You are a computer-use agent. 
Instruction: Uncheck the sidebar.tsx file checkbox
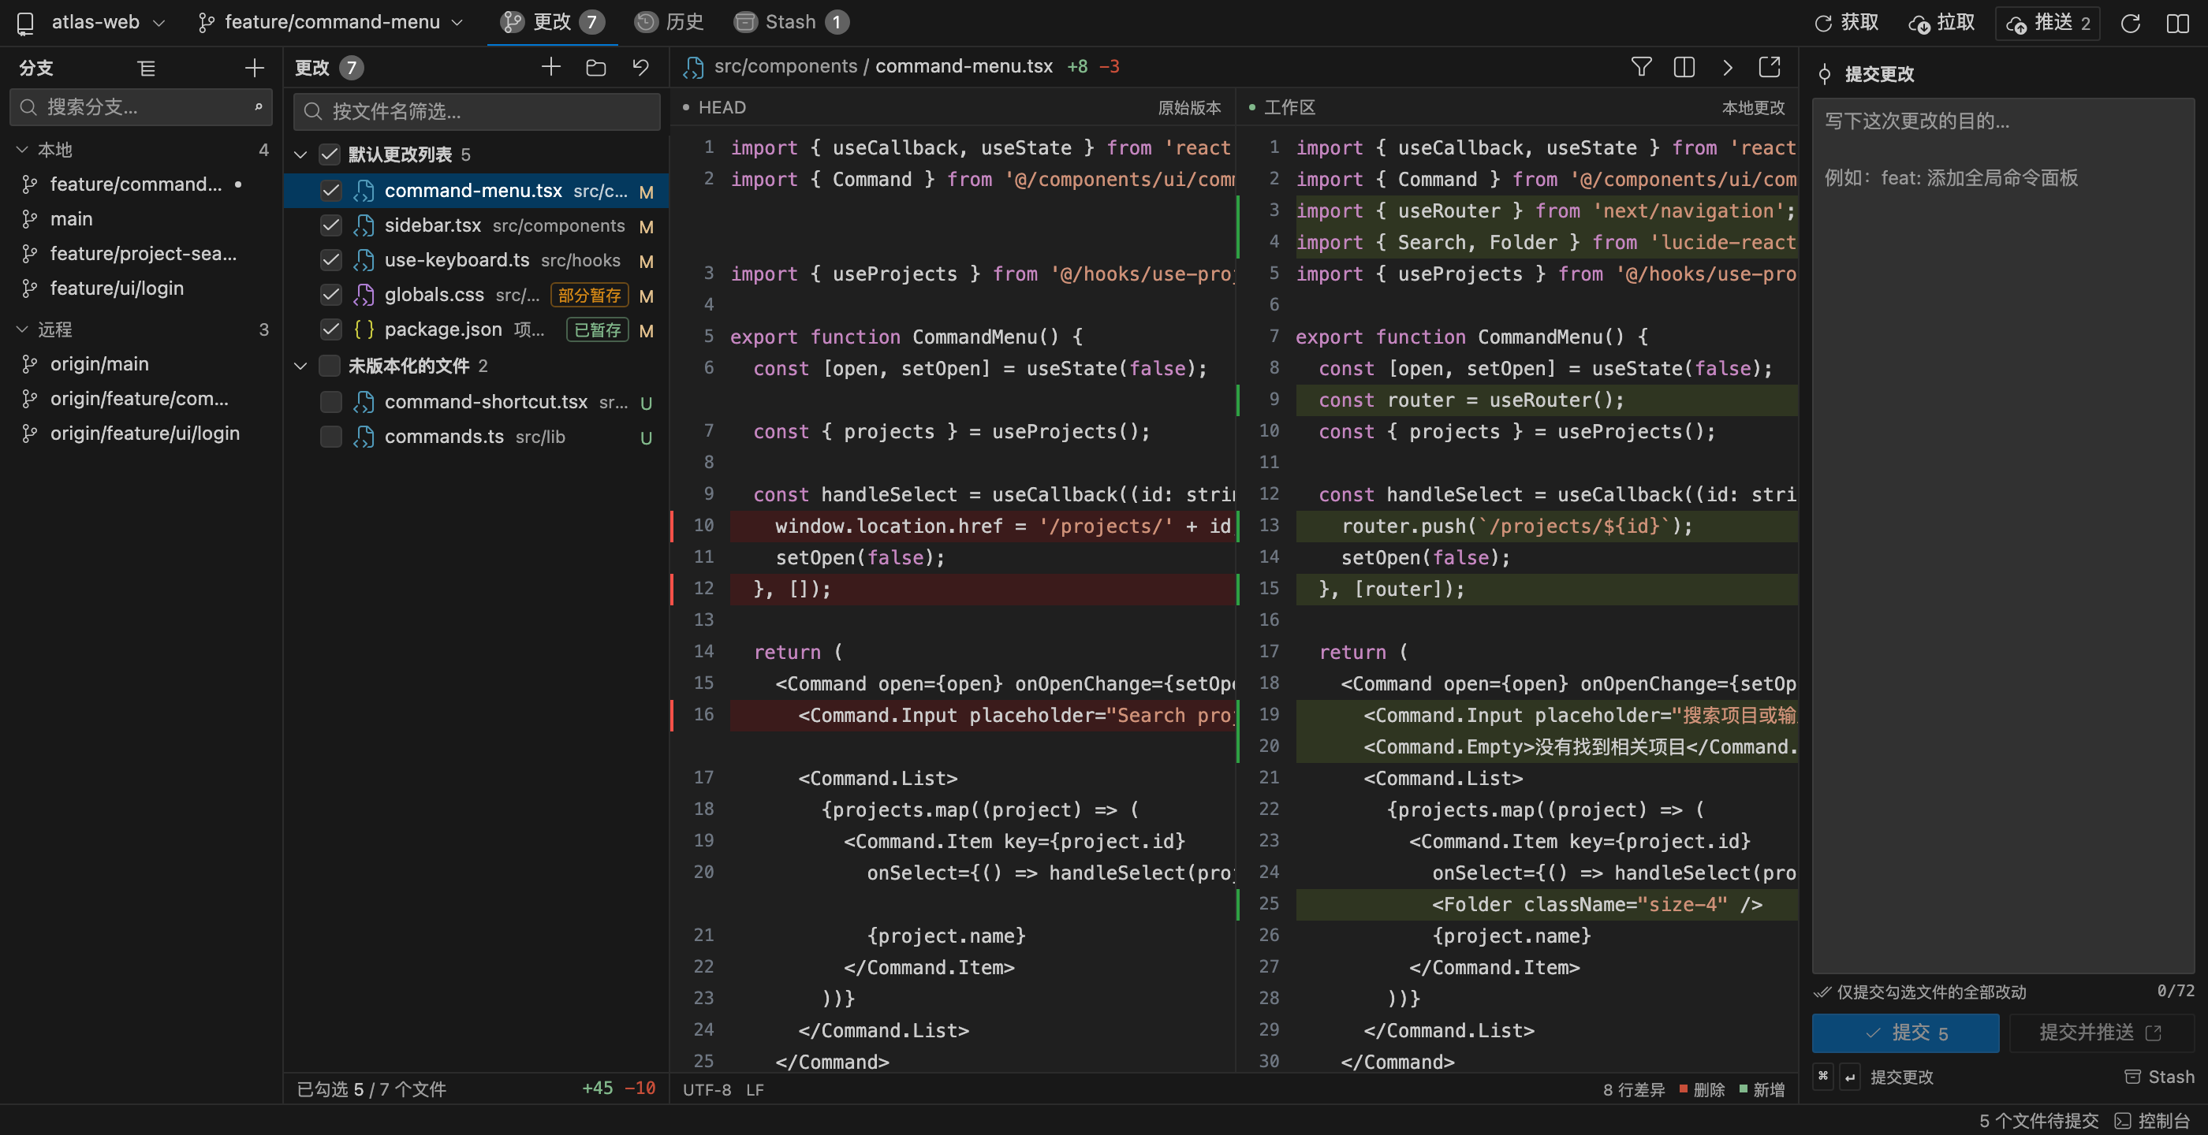[331, 225]
